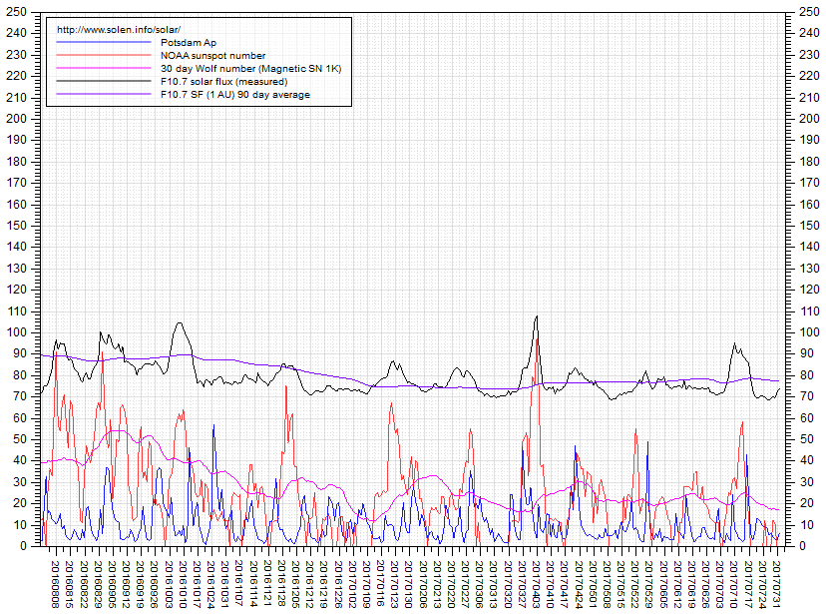Click the Potsdam Ap legend label
The width and height of the screenshot is (826, 614).
188,43
